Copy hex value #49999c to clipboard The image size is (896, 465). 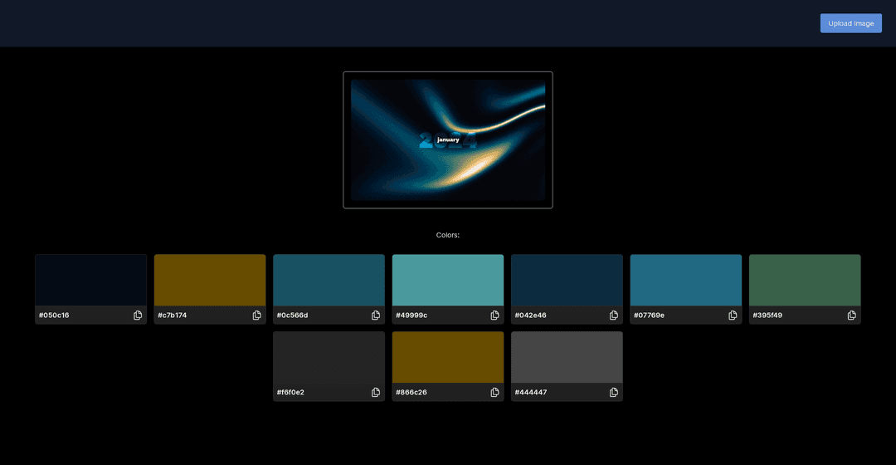coord(495,316)
